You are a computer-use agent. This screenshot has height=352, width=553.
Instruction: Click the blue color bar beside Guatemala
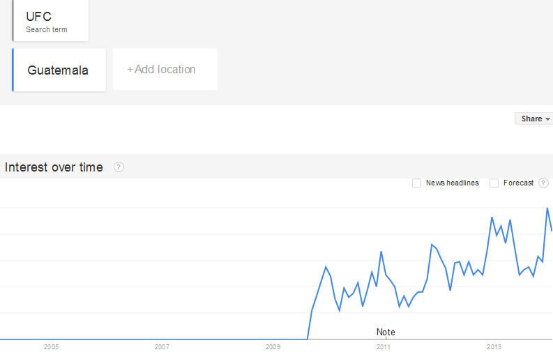(13, 70)
